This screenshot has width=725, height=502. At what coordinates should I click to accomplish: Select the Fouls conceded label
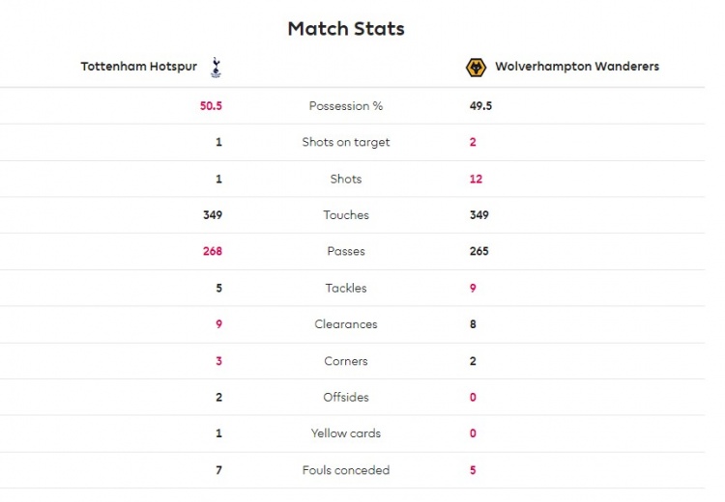tap(346, 470)
